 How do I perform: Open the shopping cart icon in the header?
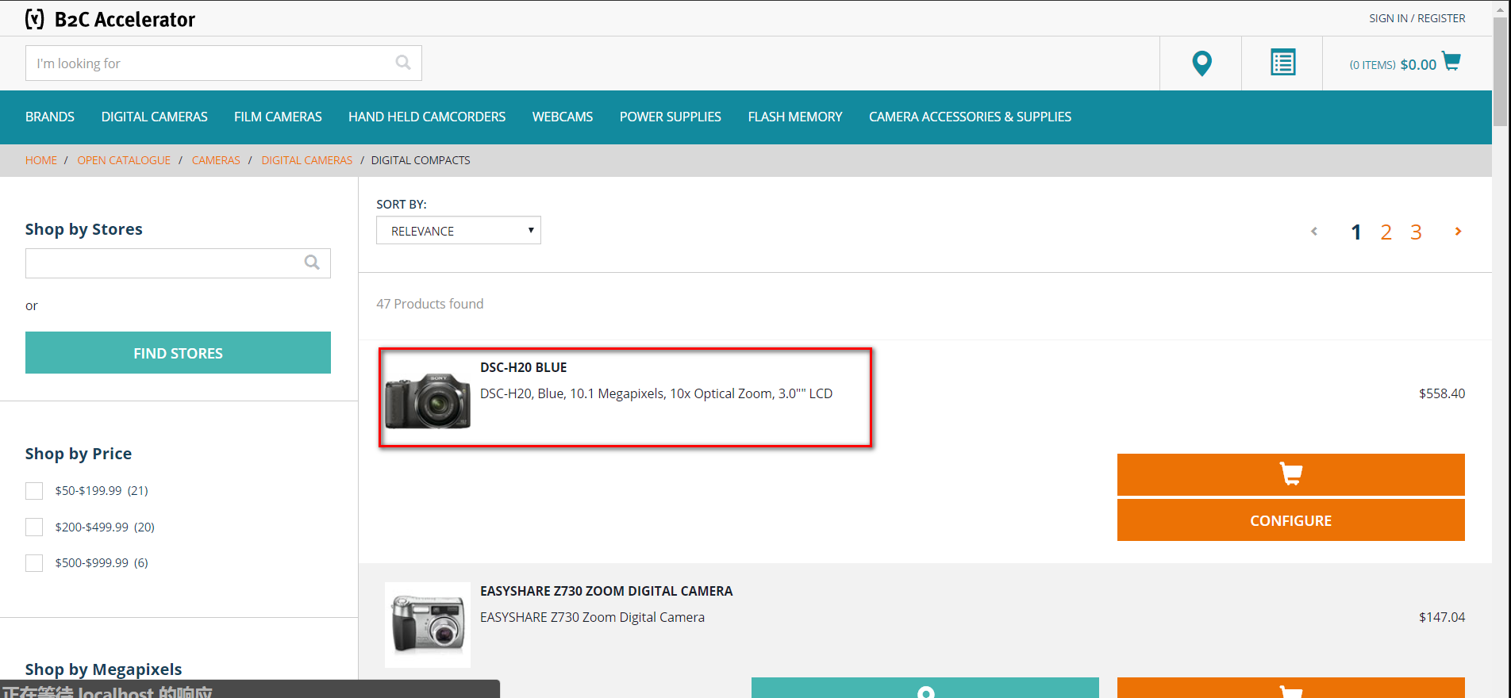click(x=1451, y=61)
